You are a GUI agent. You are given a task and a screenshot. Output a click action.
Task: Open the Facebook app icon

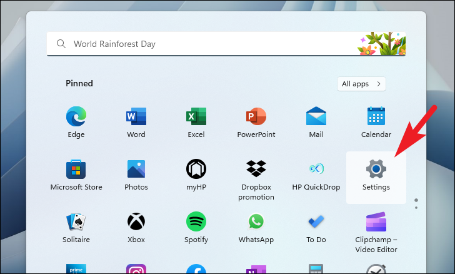(196, 269)
